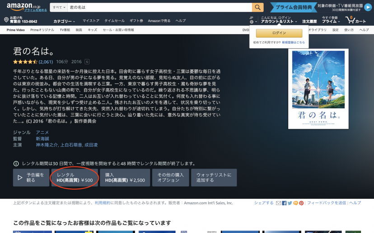This screenshot has width=374, height=233.
Task: Click the rental info circle icon
Action: coord(16,164)
